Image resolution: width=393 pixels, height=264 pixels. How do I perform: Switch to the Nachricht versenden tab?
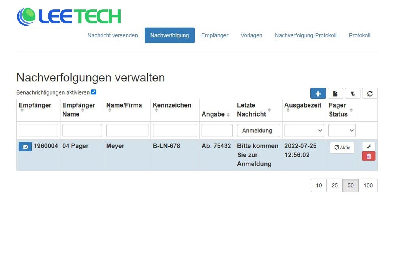[x=112, y=35]
